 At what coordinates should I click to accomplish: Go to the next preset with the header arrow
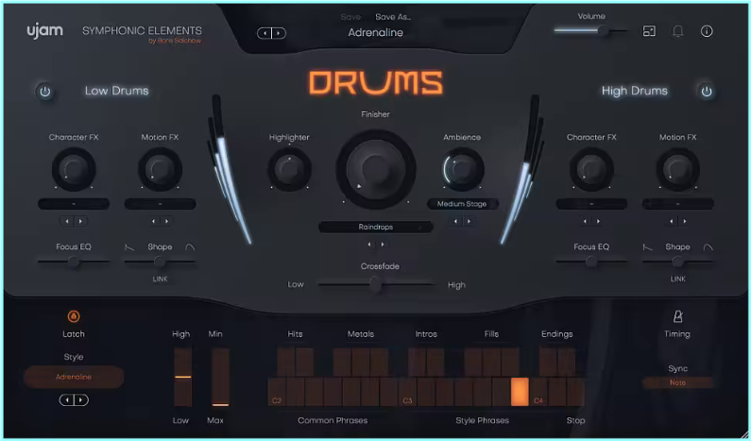tap(279, 33)
